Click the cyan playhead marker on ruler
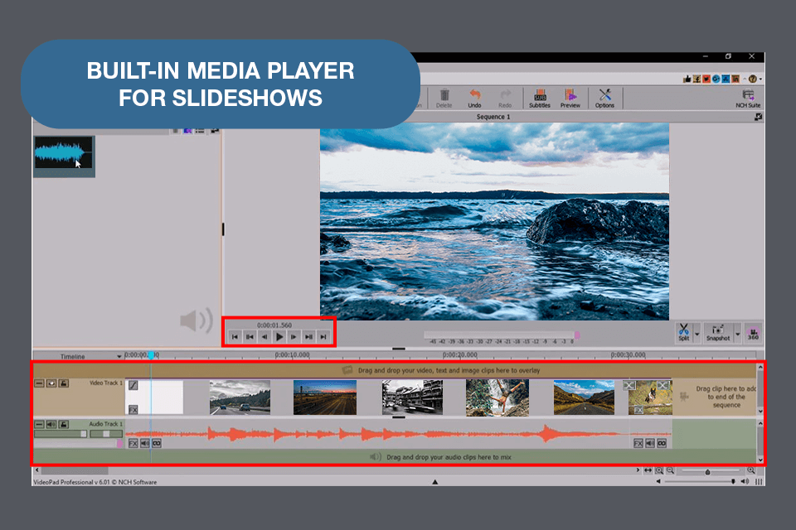The image size is (796, 530). click(x=151, y=355)
